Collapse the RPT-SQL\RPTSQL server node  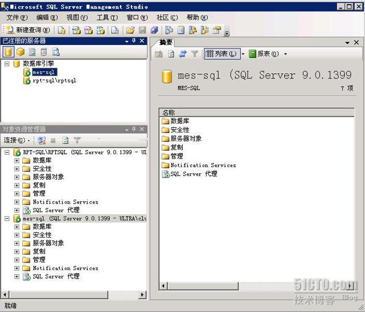click(x=7, y=152)
